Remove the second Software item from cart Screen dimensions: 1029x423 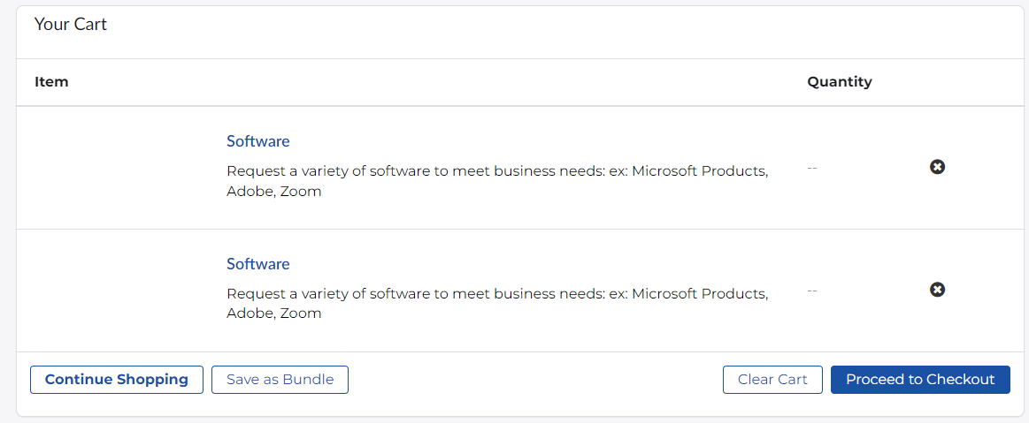[x=937, y=290]
